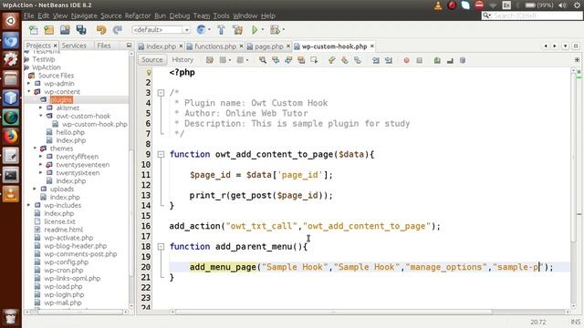The width and height of the screenshot is (584, 328).
Task: Click the Open Project toolbar icon
Action: click(65, 30)
